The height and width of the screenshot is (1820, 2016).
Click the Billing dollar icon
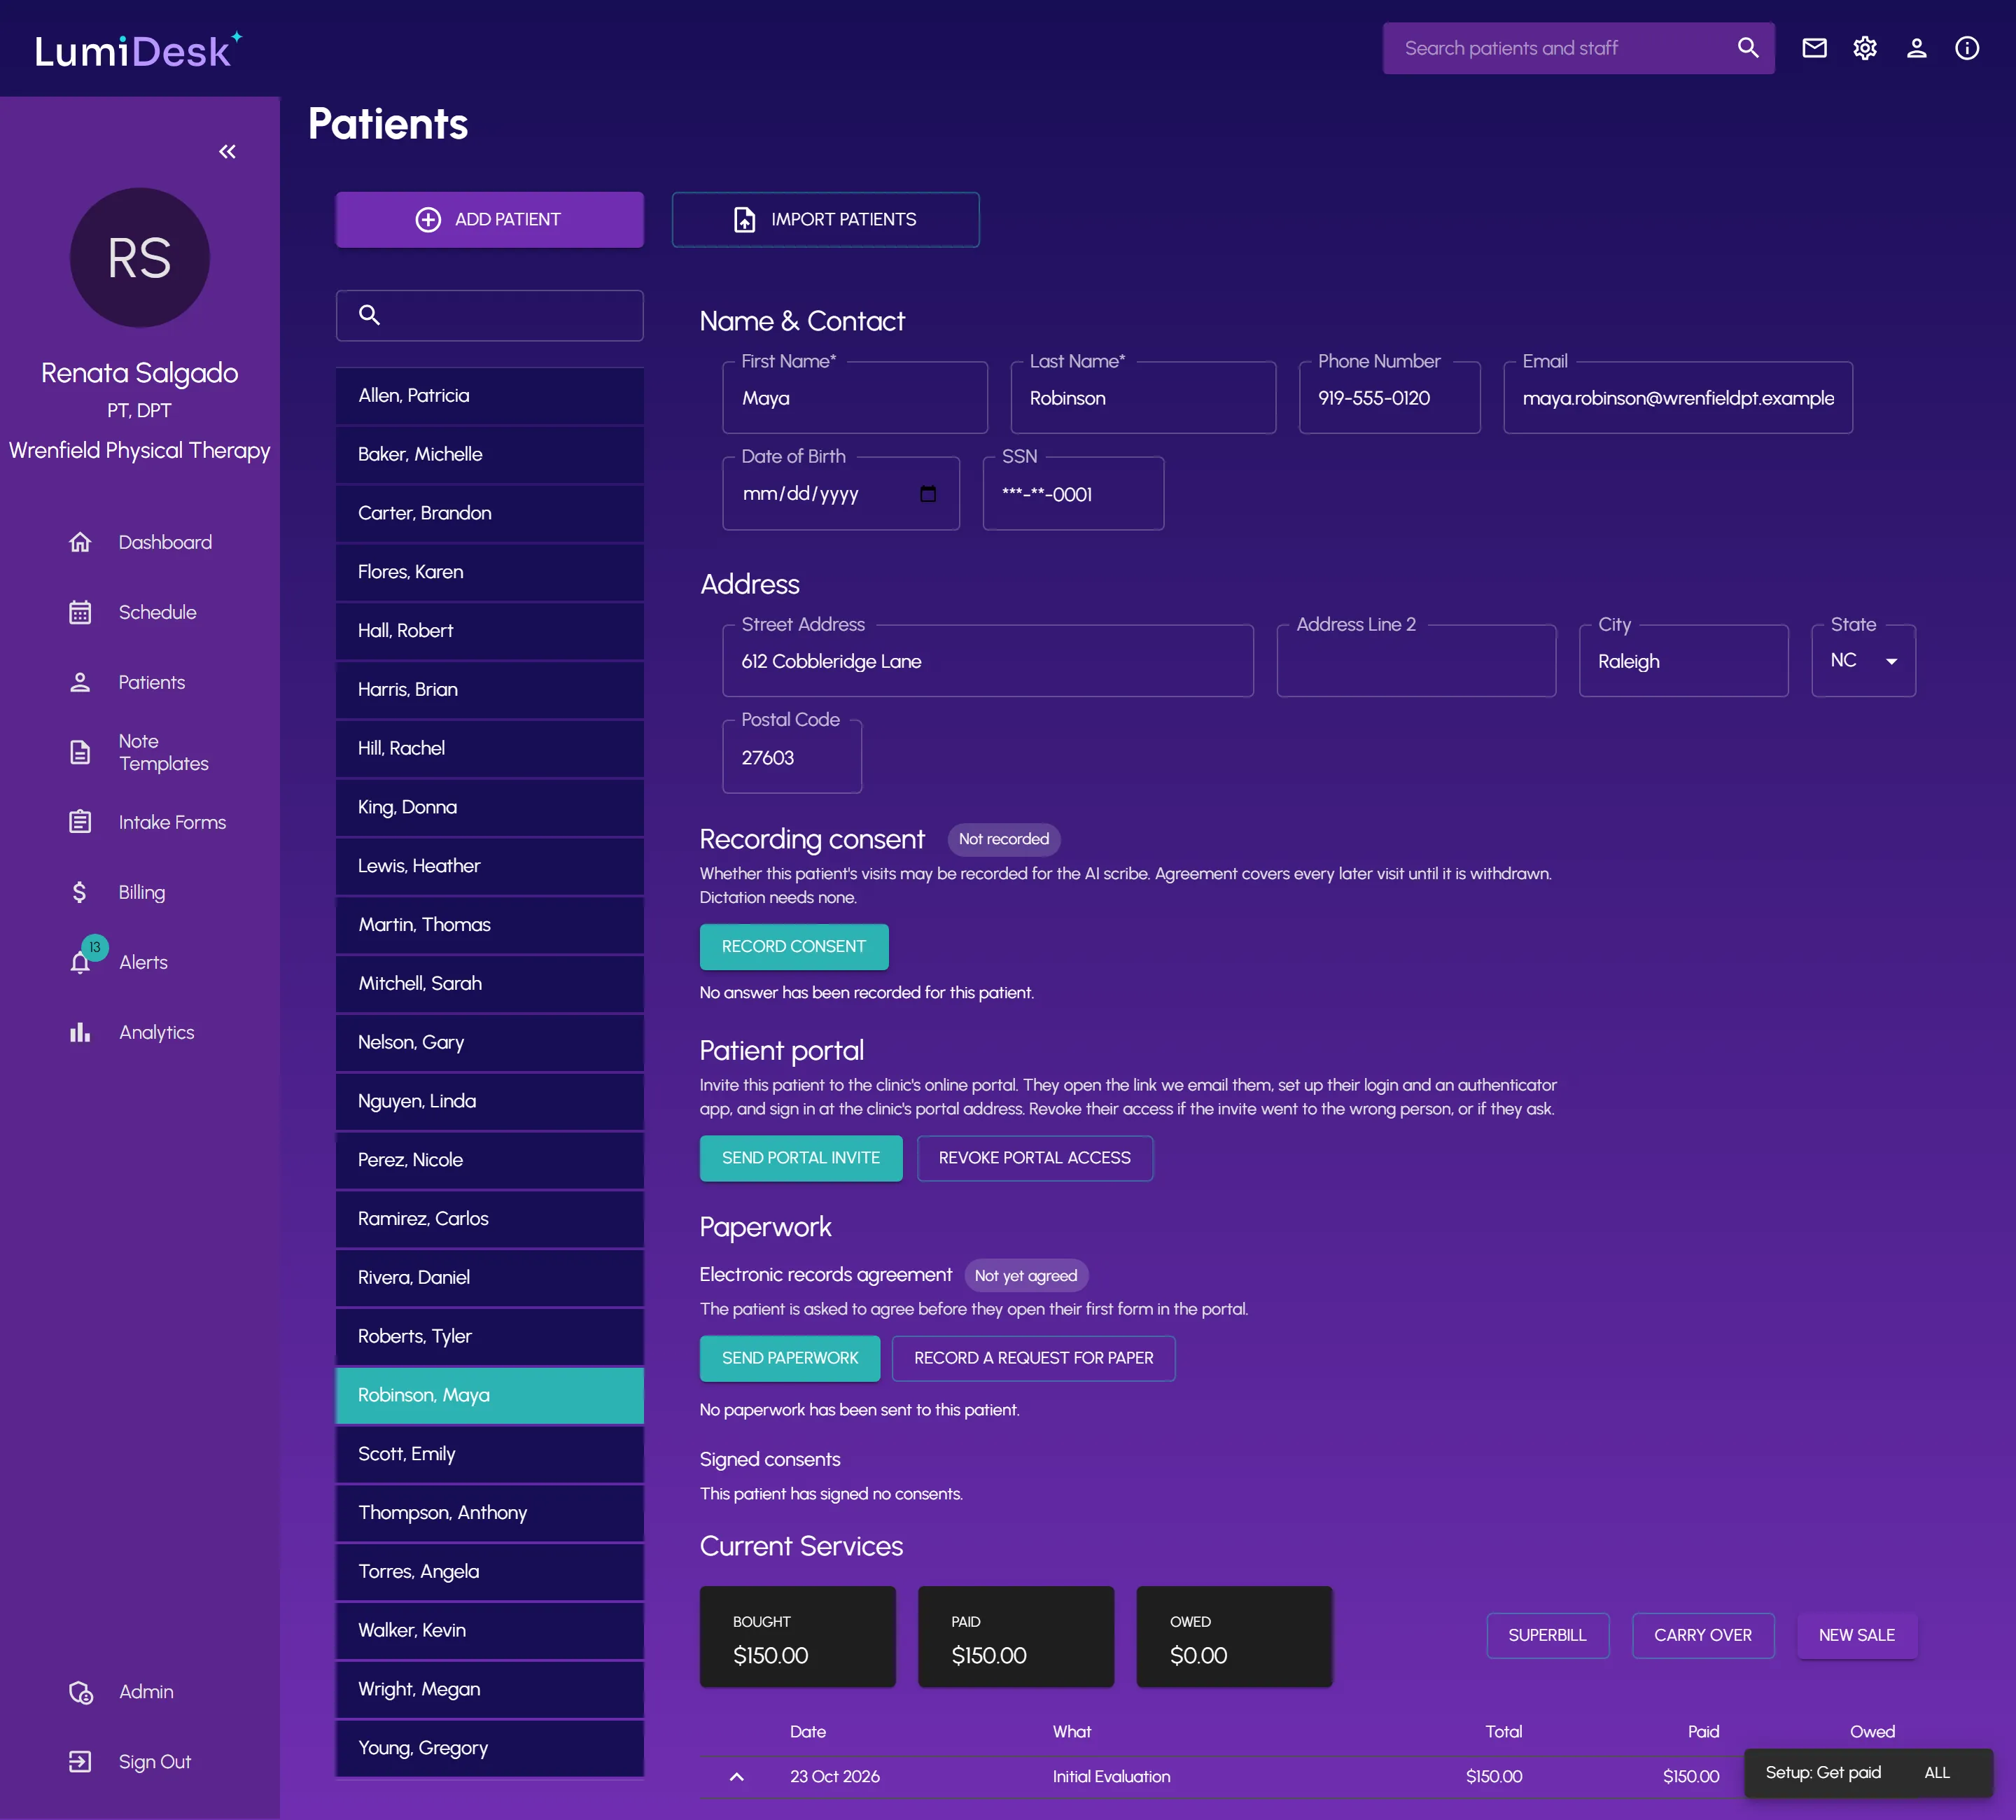[80, 892]
